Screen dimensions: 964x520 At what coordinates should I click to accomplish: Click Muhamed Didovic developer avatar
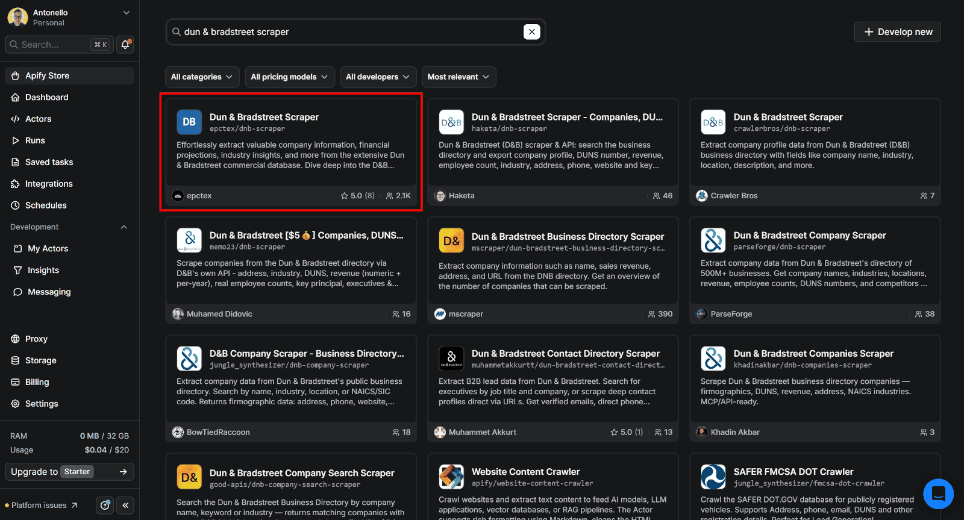[x=178, y=314]
